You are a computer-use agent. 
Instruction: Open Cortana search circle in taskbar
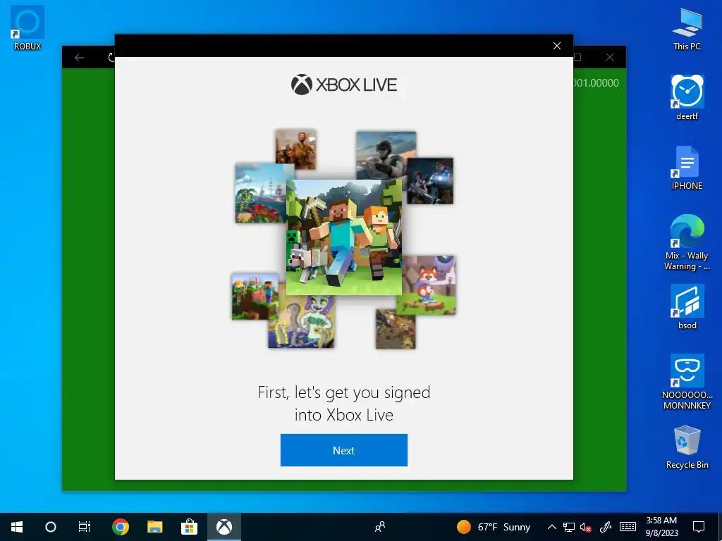pyautogui.click(x=51, y=527)
